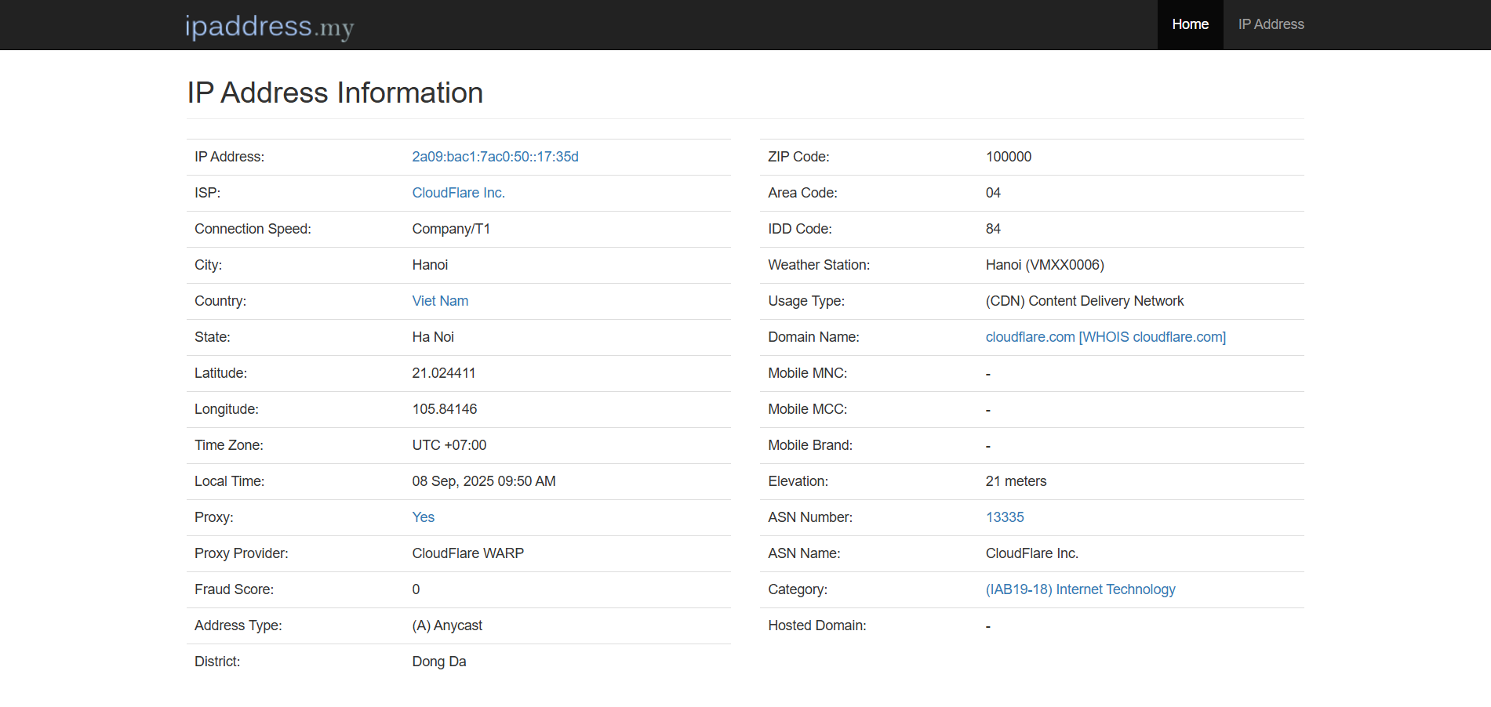This screenshot has height=707, width=1491.
Task: Click the 'Mobile MCC:' label
Action: 807,409
